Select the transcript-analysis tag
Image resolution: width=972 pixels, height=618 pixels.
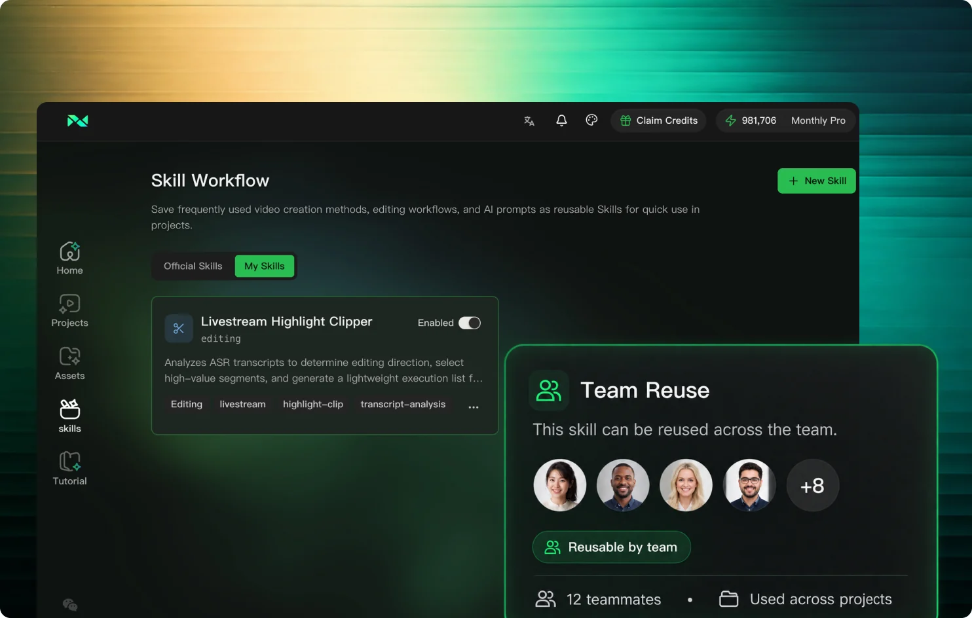pyautogui.click(x=403, y=405)
